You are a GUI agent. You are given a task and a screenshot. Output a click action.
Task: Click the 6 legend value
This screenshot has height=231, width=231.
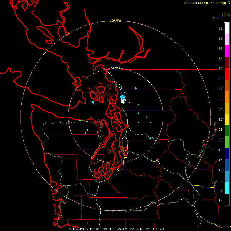click(x=222, y=180)
